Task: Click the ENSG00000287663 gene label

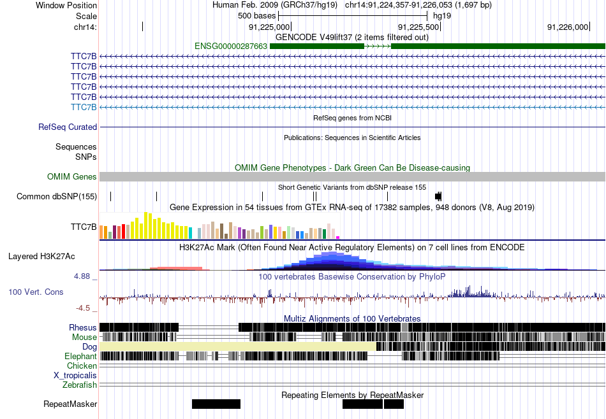Action: point(231,46)
